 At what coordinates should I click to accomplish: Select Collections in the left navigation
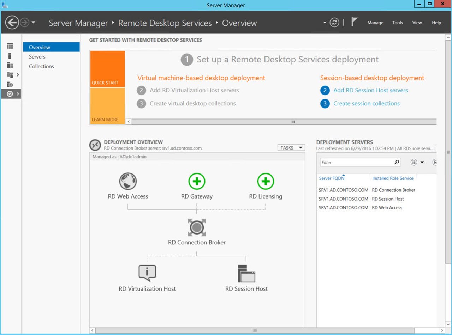pyautogui.click(x=41, y=66)
